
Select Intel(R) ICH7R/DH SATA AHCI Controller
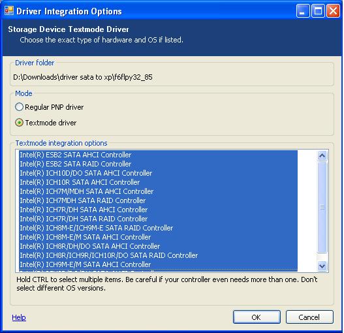[x=158, y=210]
